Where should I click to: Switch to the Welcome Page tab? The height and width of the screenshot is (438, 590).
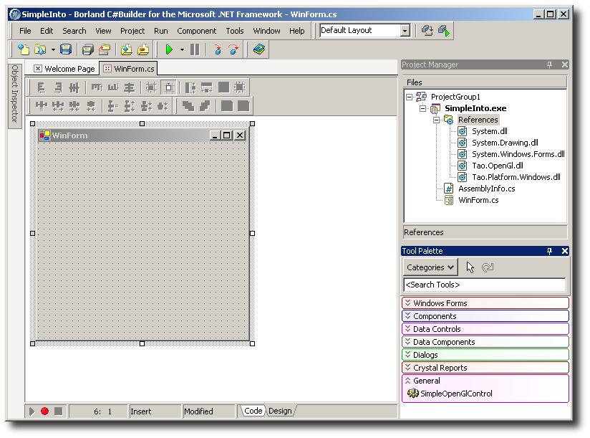[64, 69]
